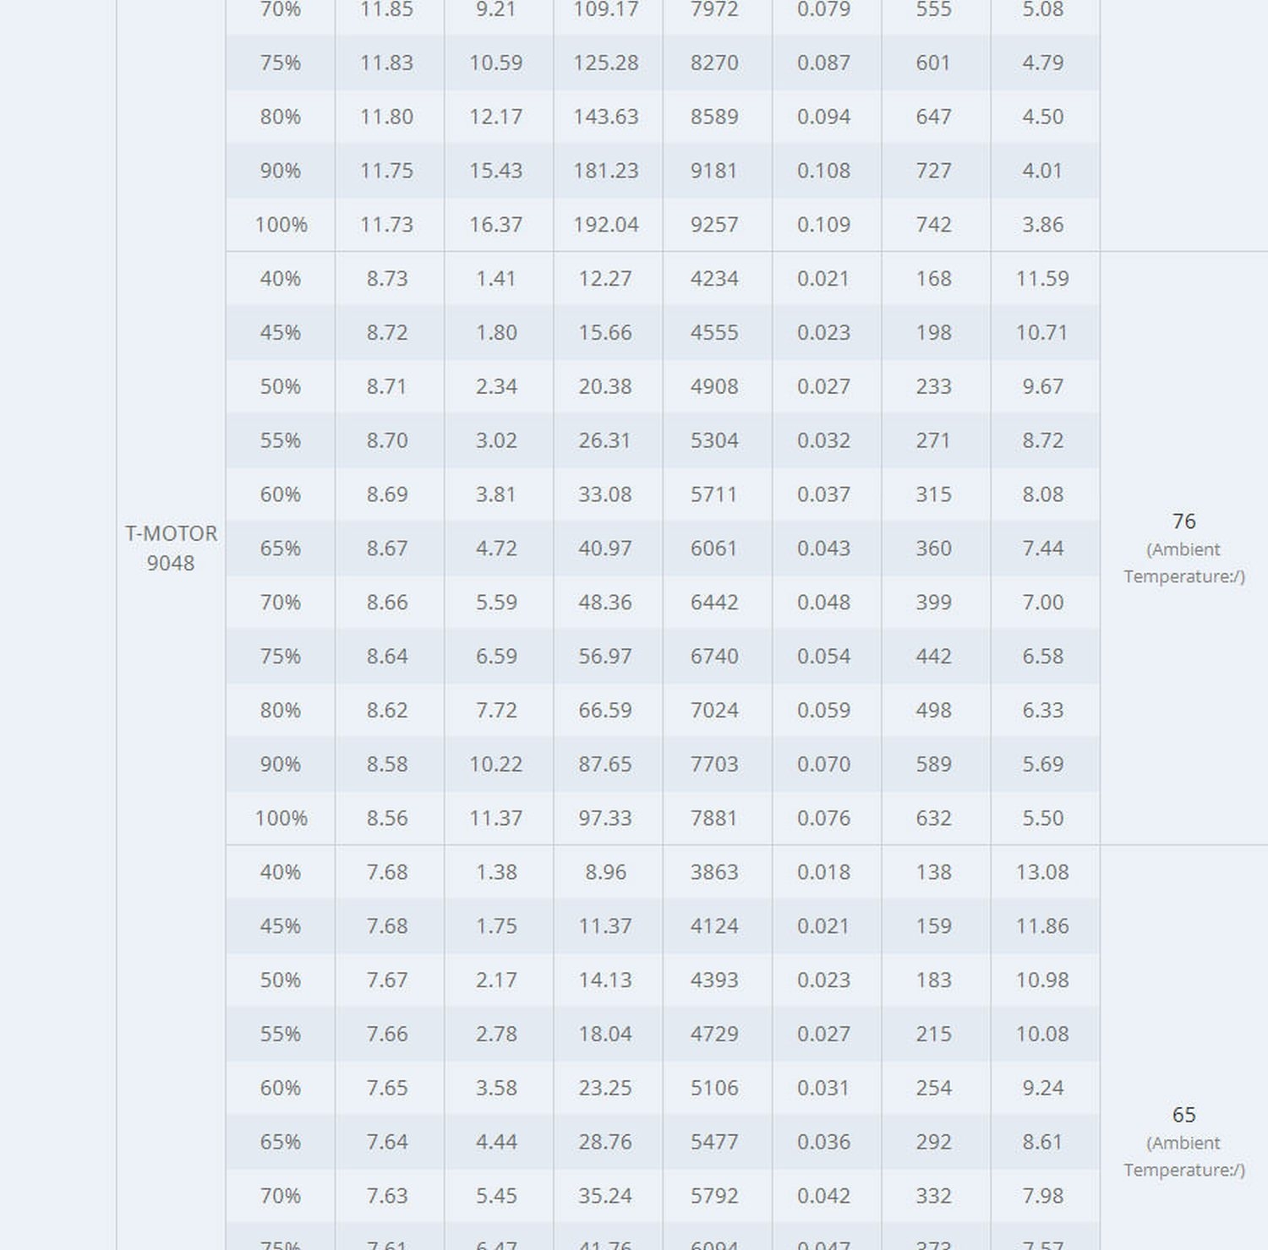Select the cell containing 6061

(x=714, y=549)
